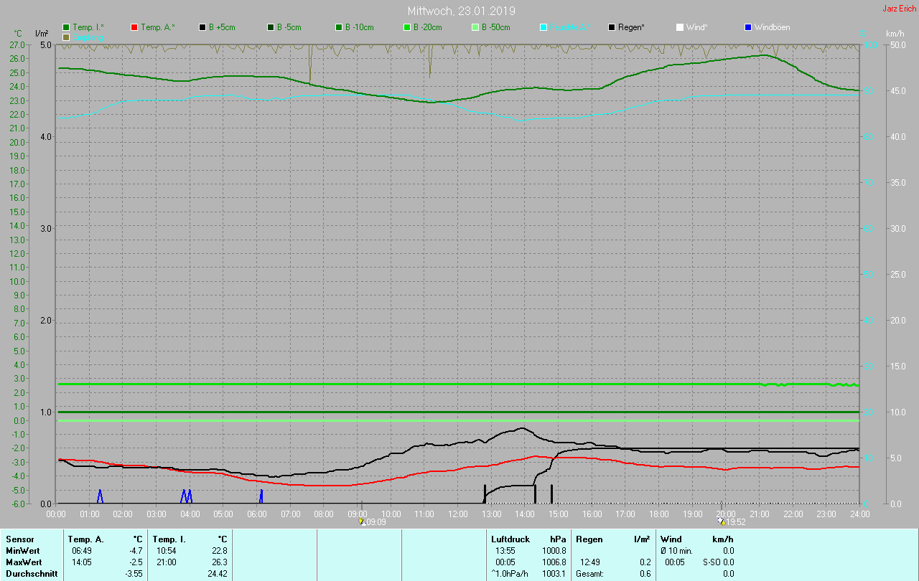Open the Jarz Erich link

click(x=899, y=9)
